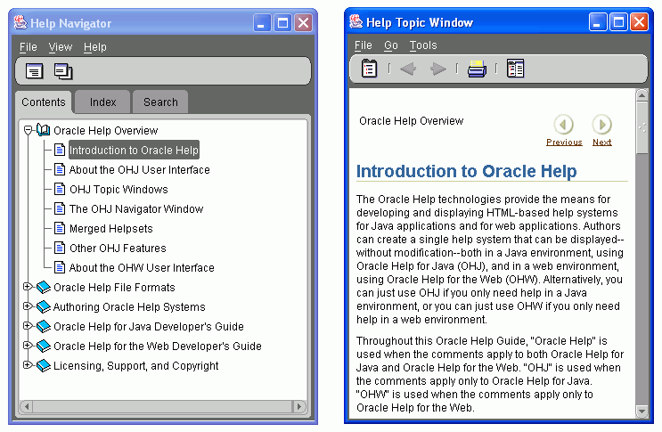662x432 pixels.
Task: Click the new-window display icon in Help Navigator toolbar
Action: click(x=63, y=71)
